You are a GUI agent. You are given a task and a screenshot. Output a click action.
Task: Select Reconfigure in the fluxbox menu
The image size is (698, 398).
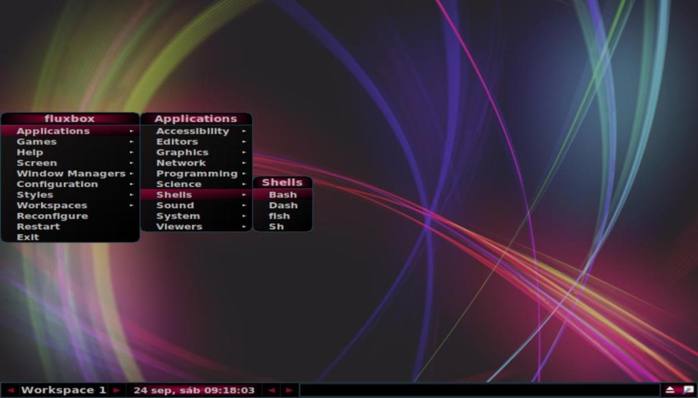click(x=52, y=216)
